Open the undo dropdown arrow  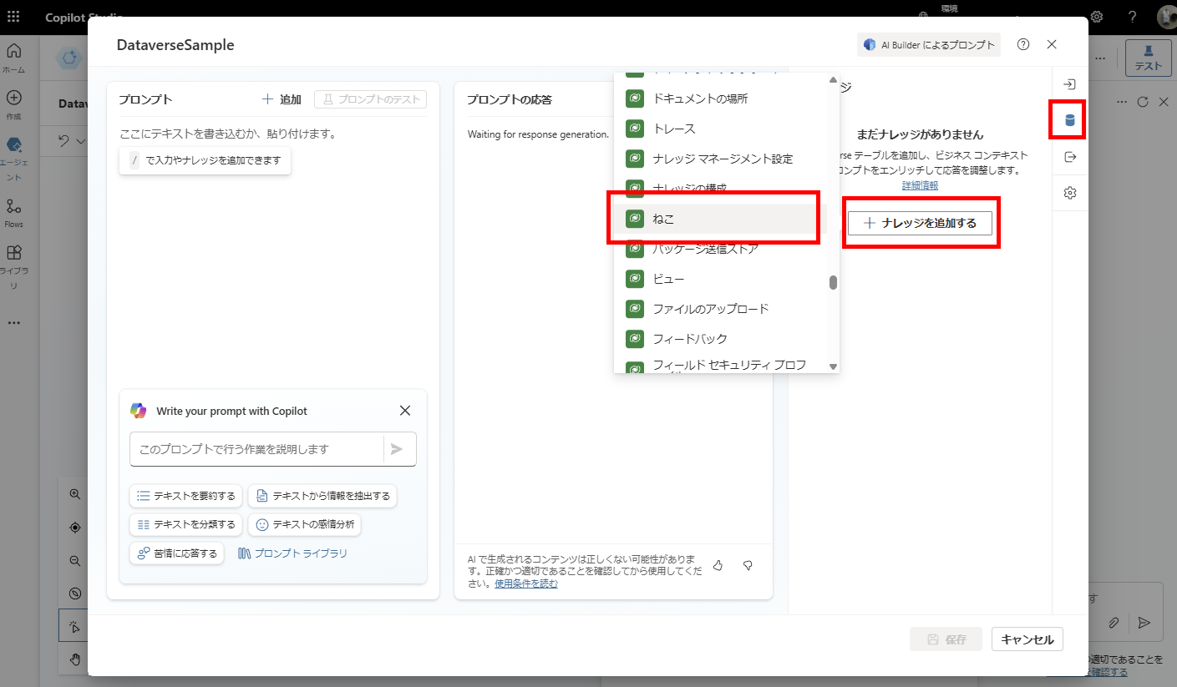(x=81, y=141)
